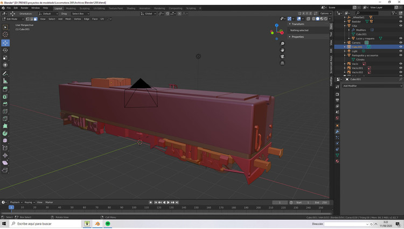
Task: Open the Vertex menu
Action: 77,19
